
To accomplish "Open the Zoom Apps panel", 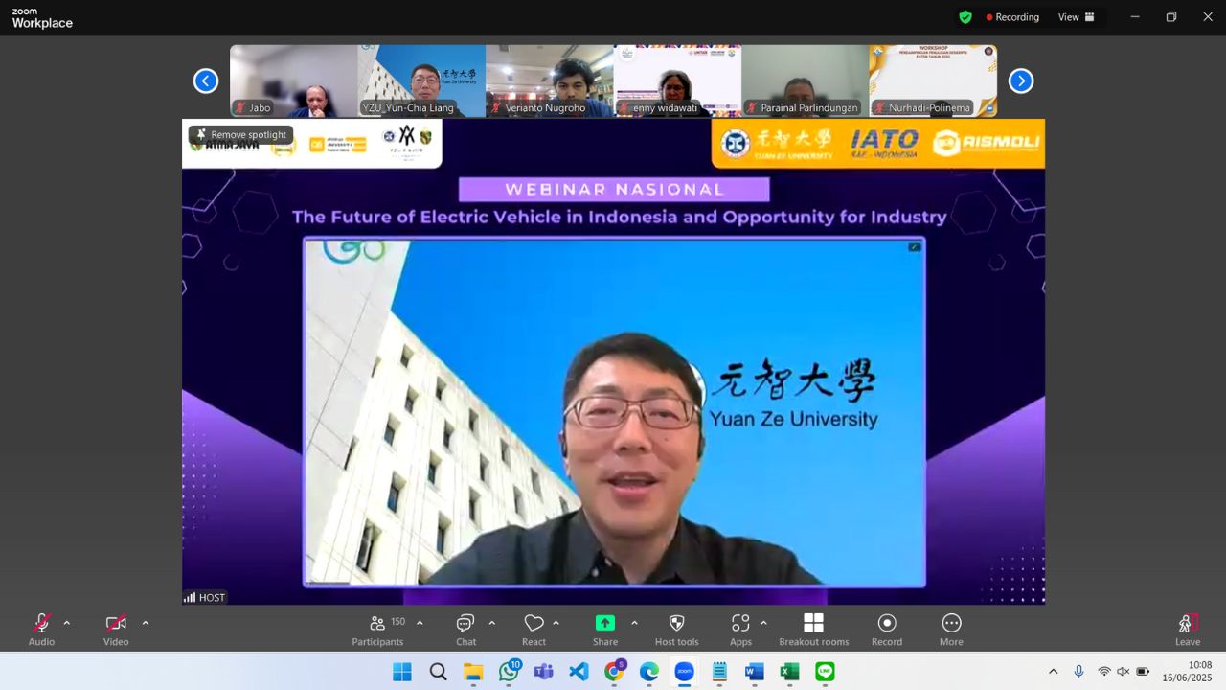I will click(x=740, y=629).
